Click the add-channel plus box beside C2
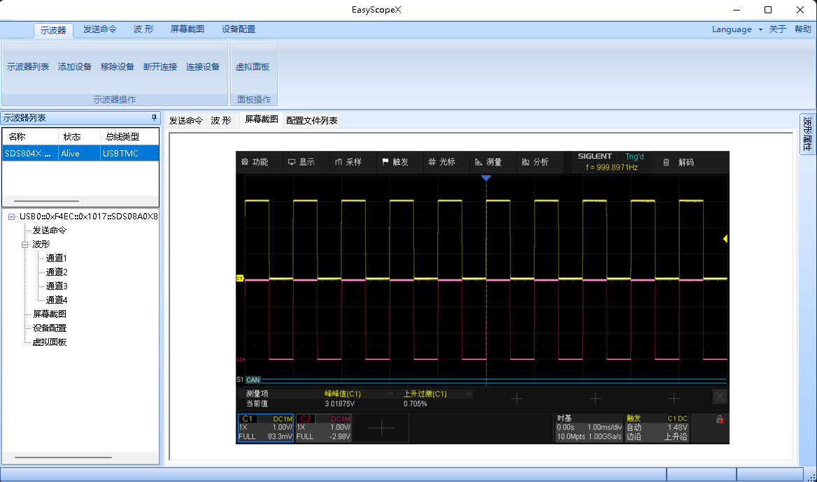The height and width of the screenshot is (482, 817). click(x=381, y=428)
